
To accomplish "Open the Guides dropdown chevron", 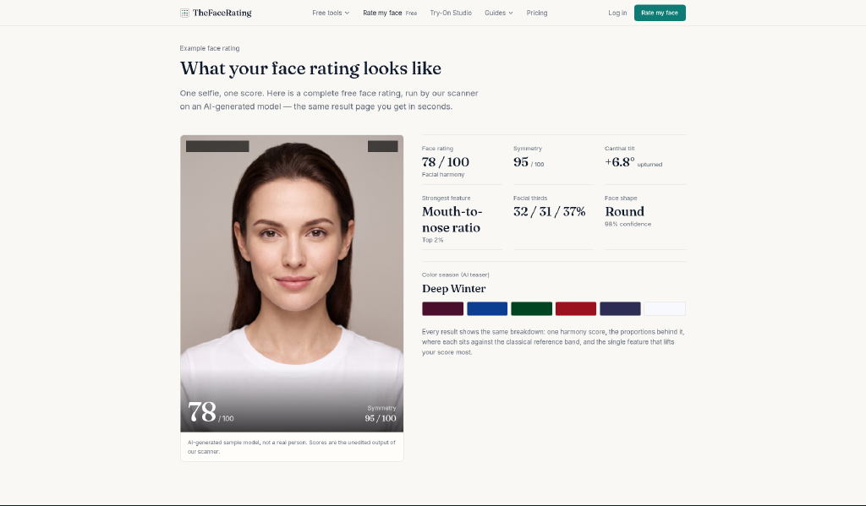I will [x=511, y=13].
